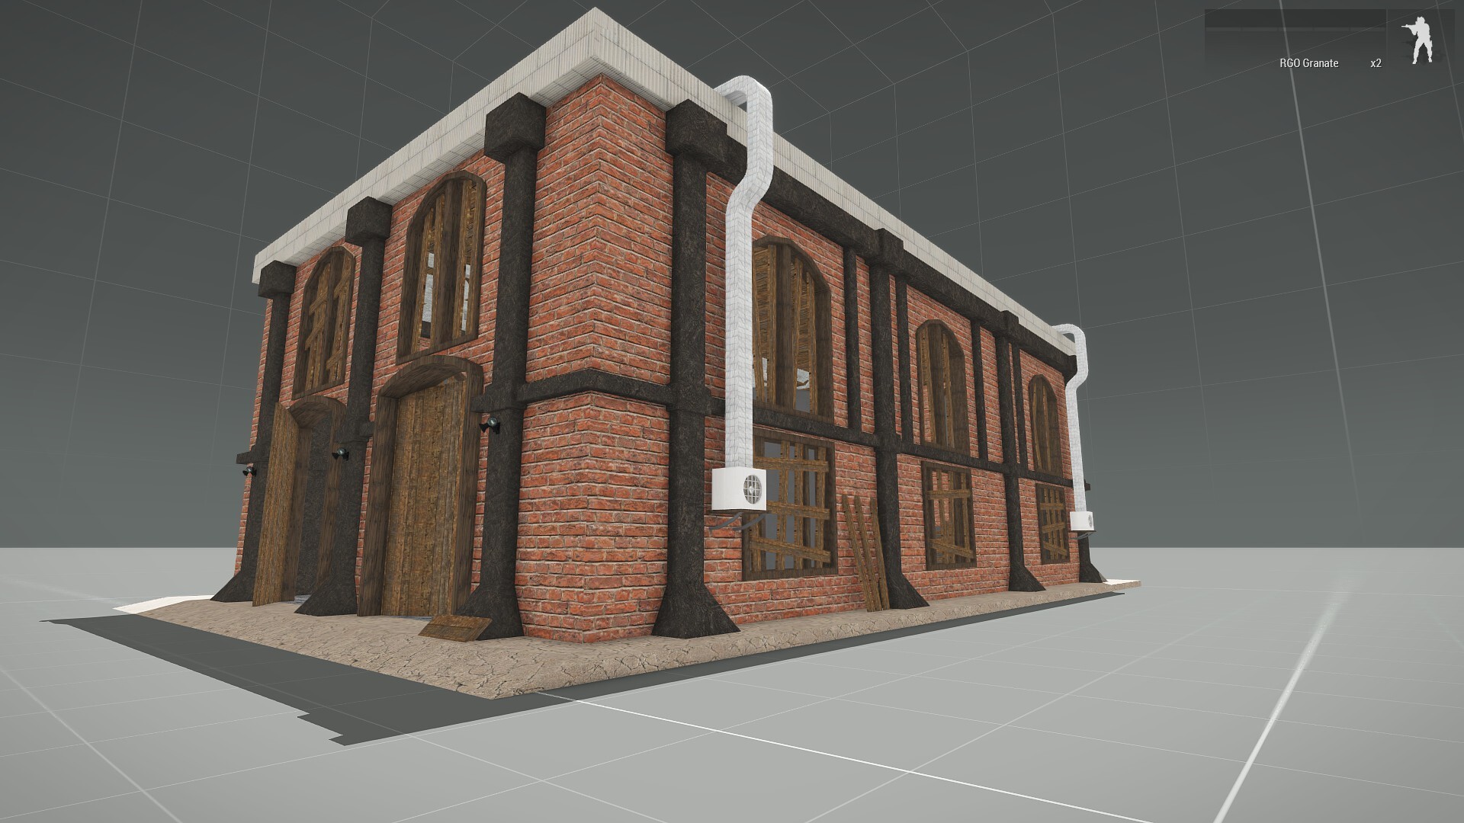Click the middle ground-floor boarded window

click(x=950, y=514)
